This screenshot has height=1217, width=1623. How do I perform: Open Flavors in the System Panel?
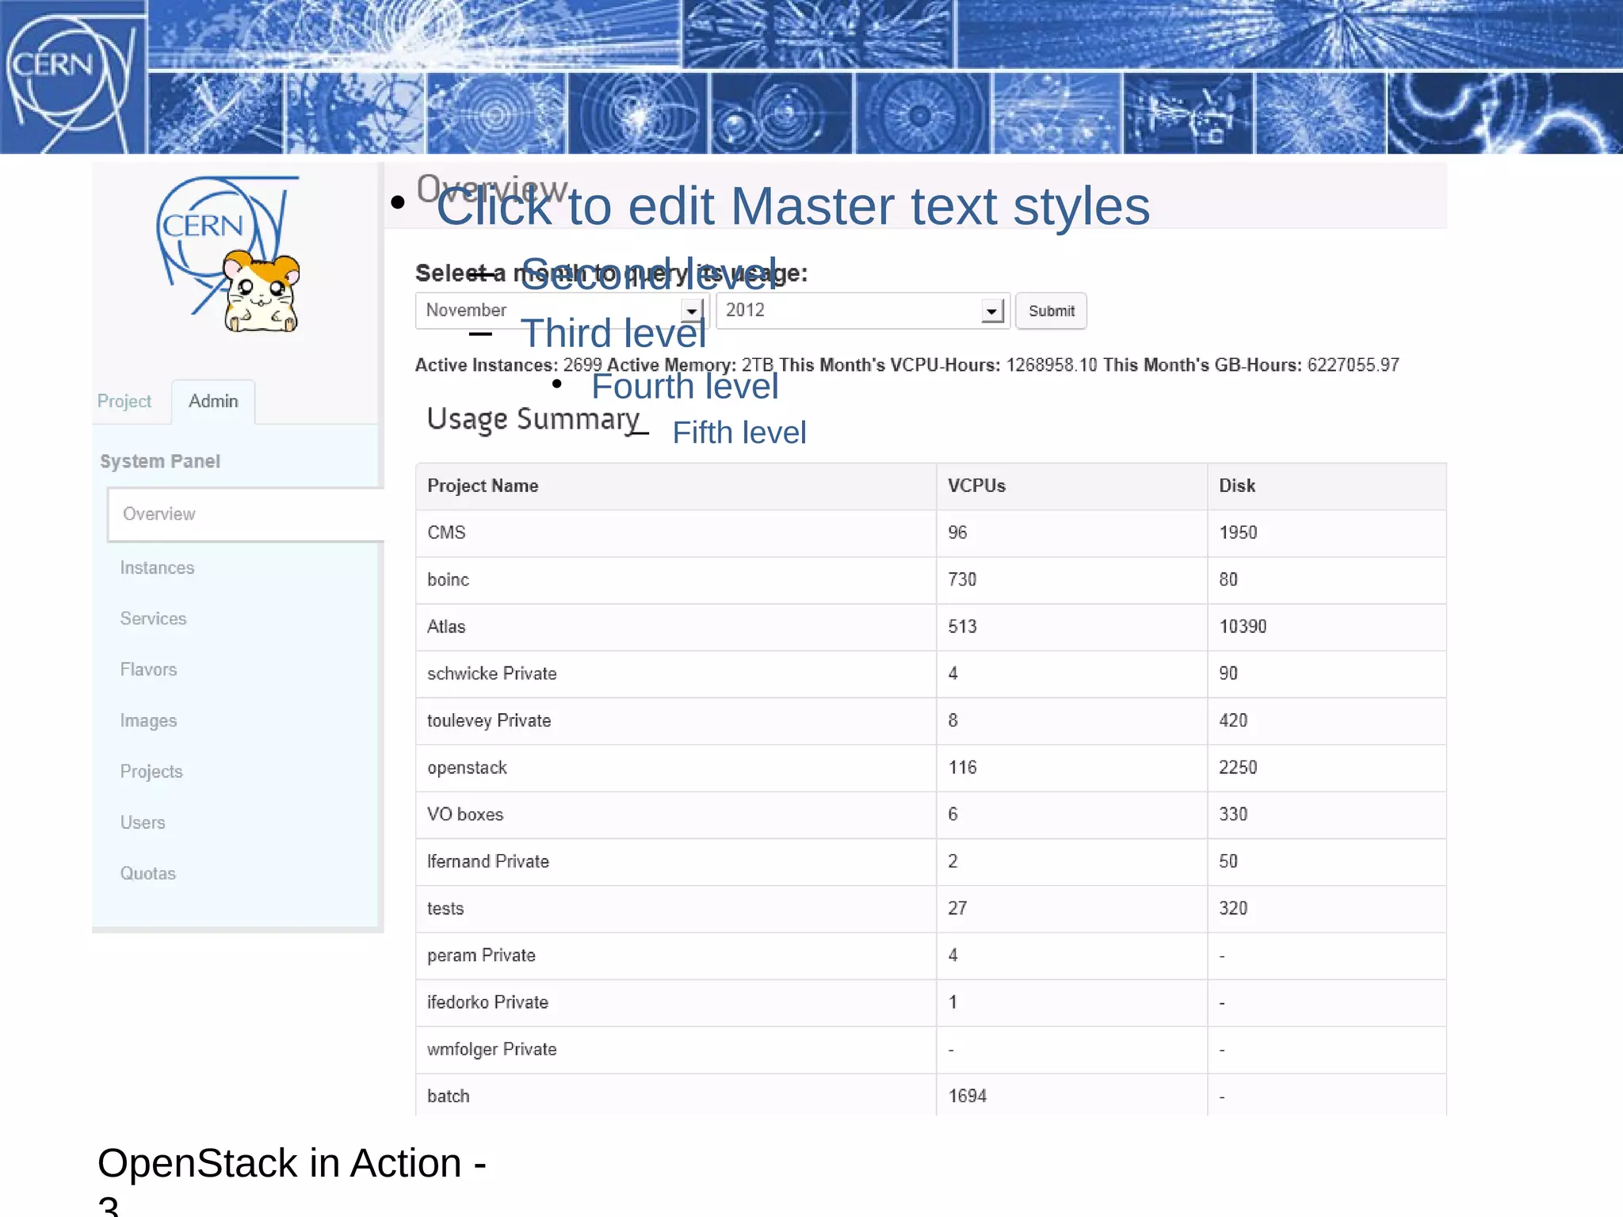tap(148, 670)
